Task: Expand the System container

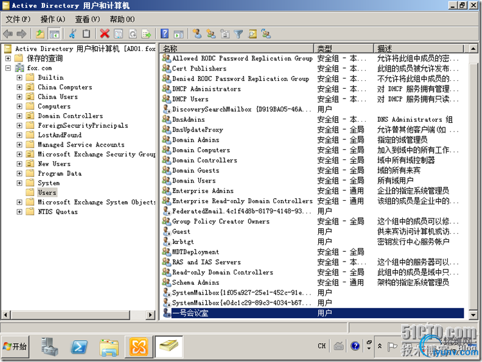Action: click(x=19, y=183)
